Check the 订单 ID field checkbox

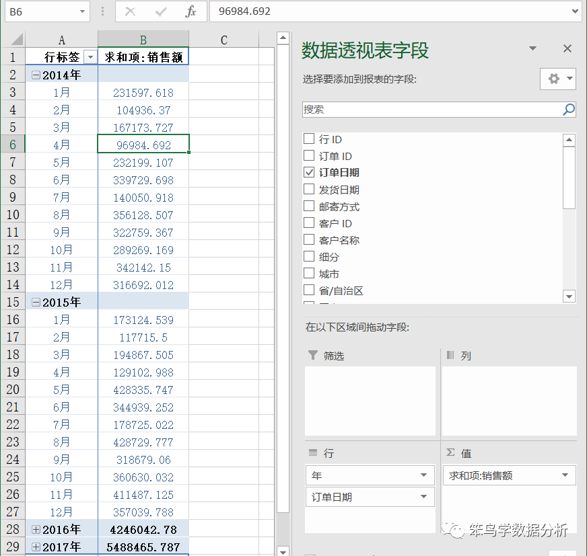[309, 155]
